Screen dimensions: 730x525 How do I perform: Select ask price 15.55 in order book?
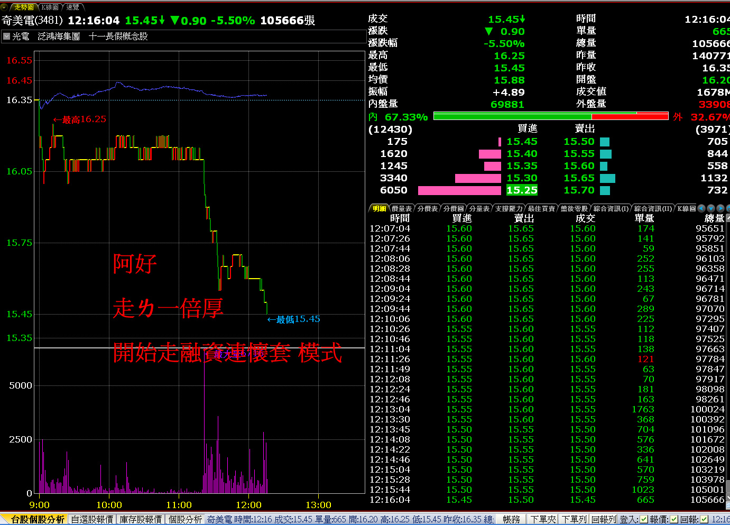coord(579,154)
